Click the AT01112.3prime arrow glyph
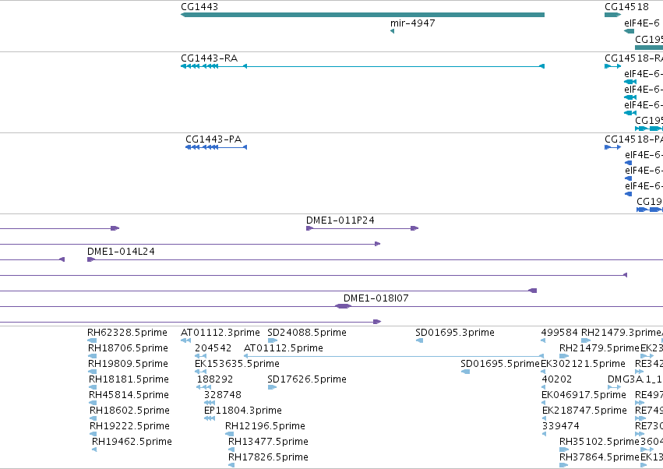This screenshot has width=663, height=469. (185, 340)
